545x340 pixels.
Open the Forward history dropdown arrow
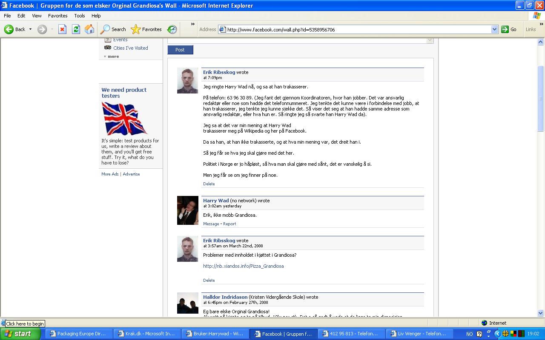[x=52, y=29]
